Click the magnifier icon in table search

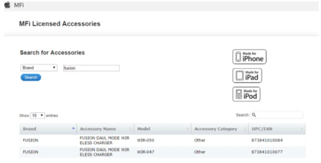coord(254,115)
